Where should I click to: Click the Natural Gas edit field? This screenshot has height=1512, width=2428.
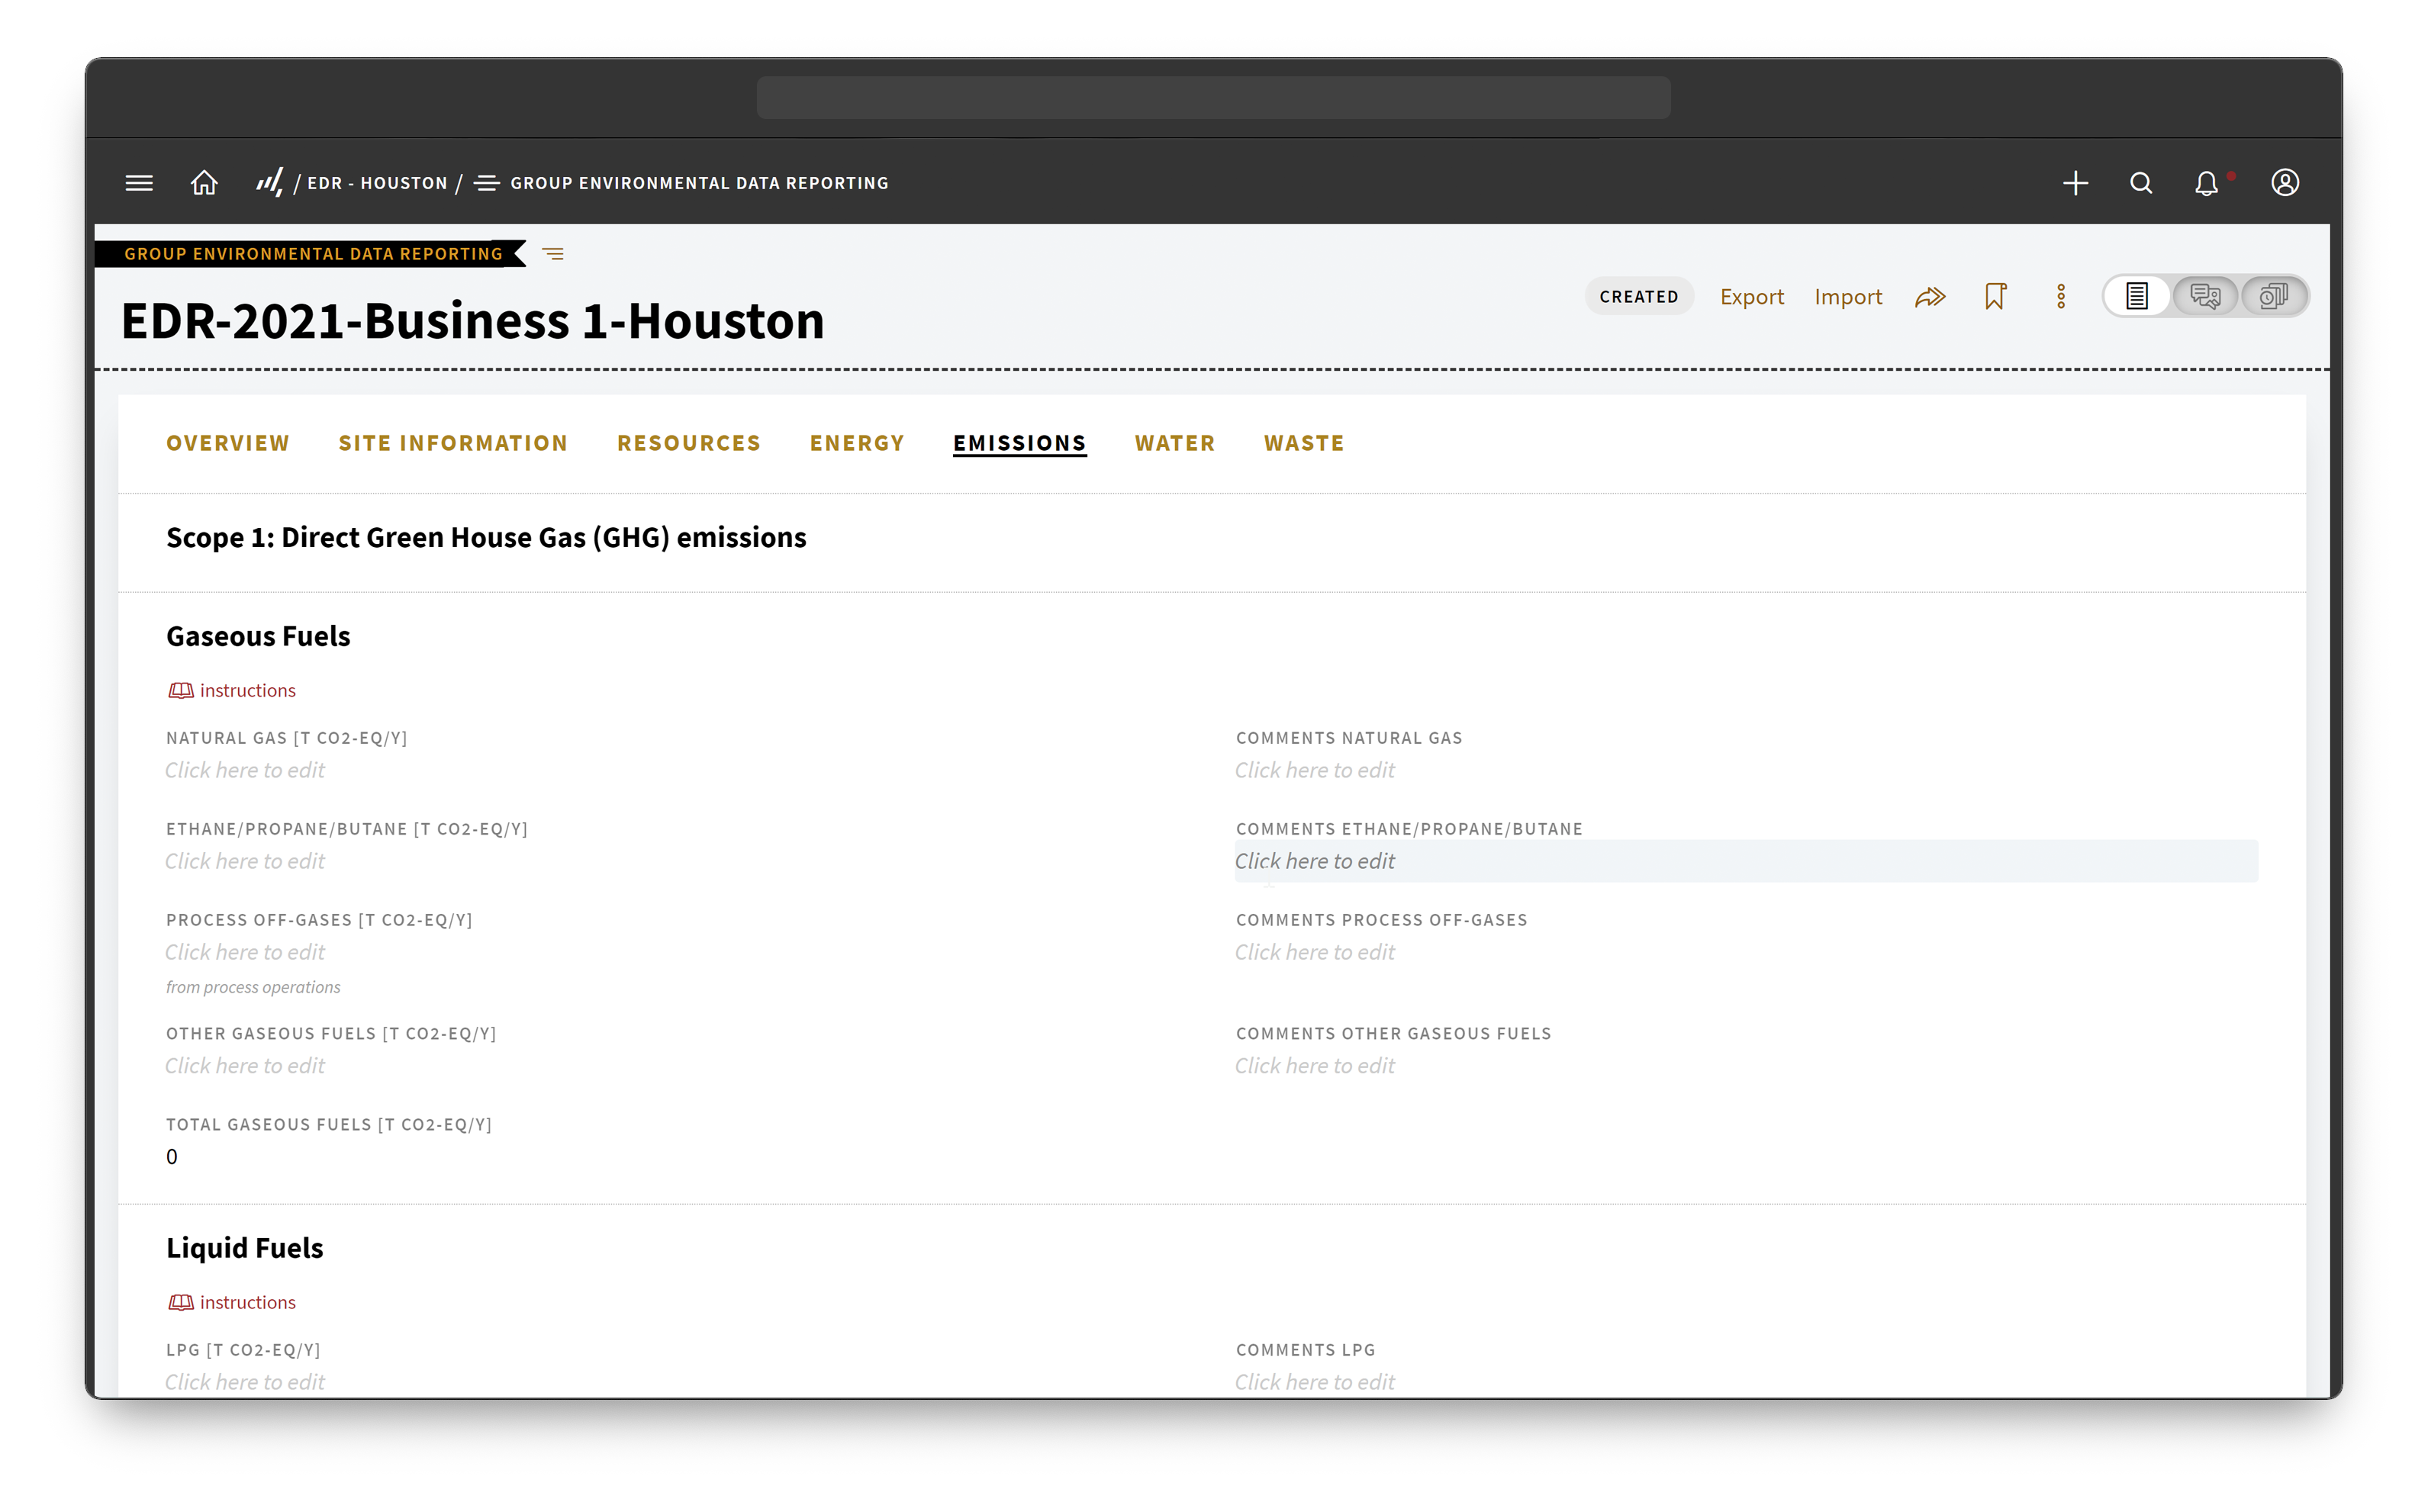coord(245,769)
